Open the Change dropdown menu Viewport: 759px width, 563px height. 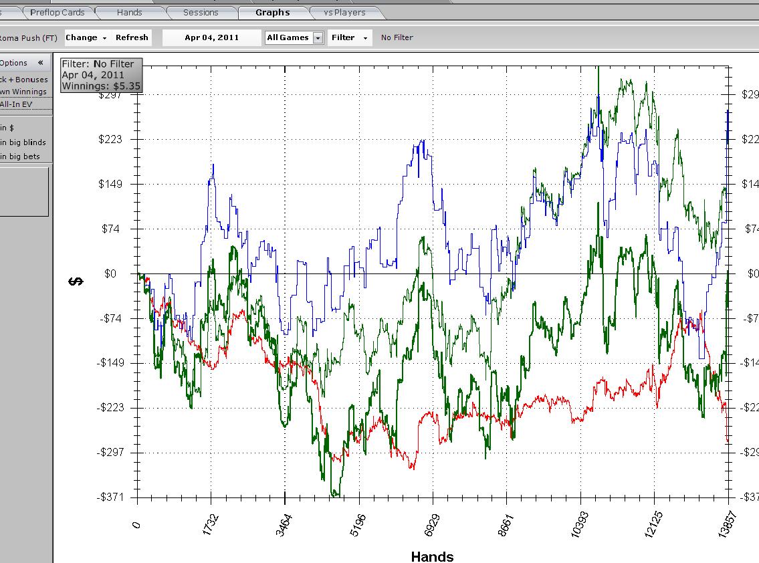(x=86, y=37)
